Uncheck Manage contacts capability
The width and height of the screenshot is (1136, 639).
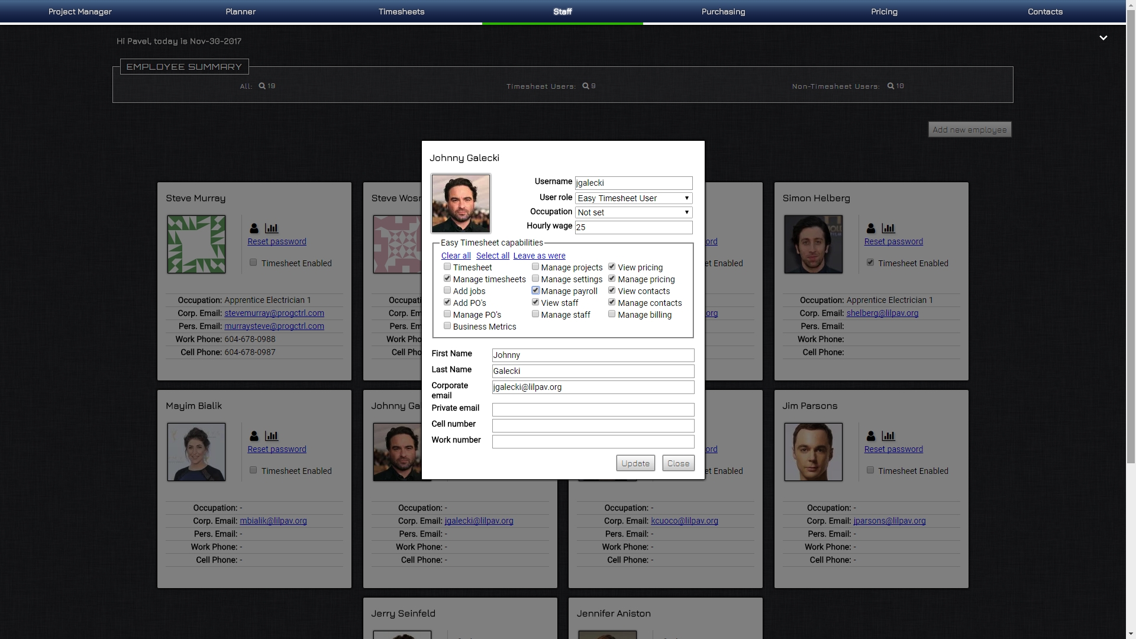[x=612, y=302]
